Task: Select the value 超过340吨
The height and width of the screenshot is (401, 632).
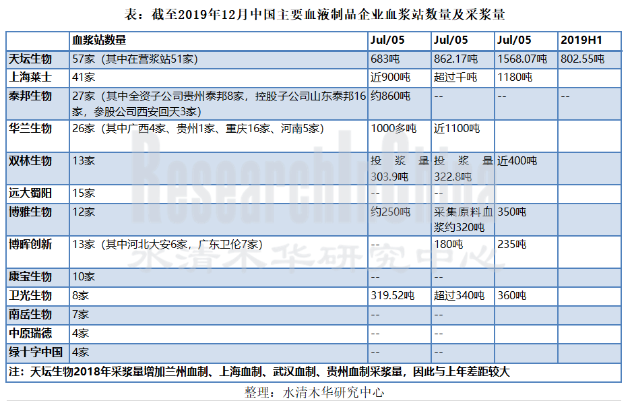Action: tap(459, 296)
